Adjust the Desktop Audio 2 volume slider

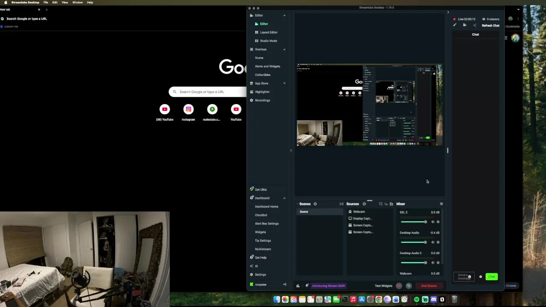click(413, 263)
